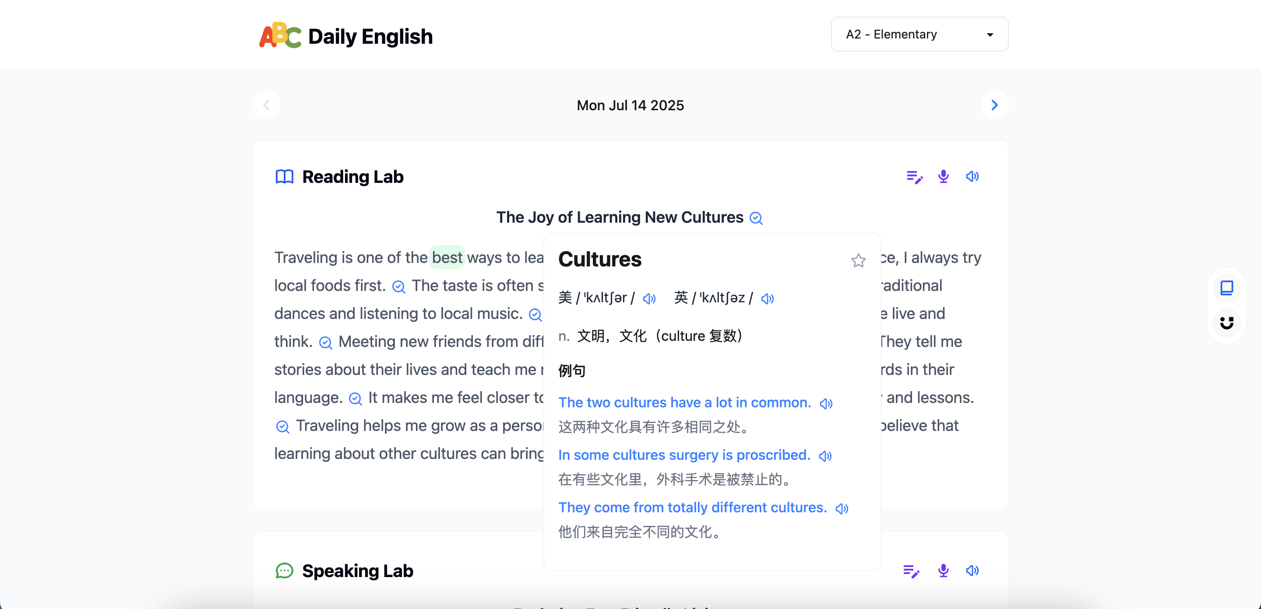The width and height of the screenshot is (1261, 609).
Task: Click the analyze icon after 'think.'
Action: (x=325, y=343)
